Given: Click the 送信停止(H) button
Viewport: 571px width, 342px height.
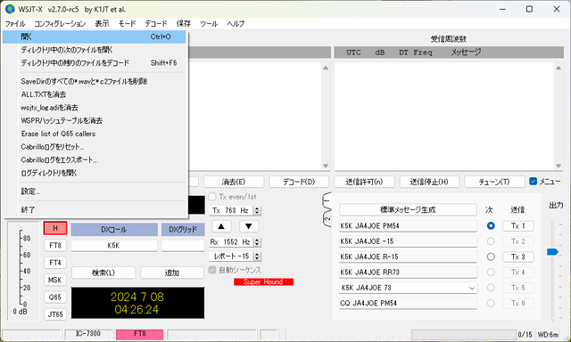Looking at the screenshot, I should 429,182.
